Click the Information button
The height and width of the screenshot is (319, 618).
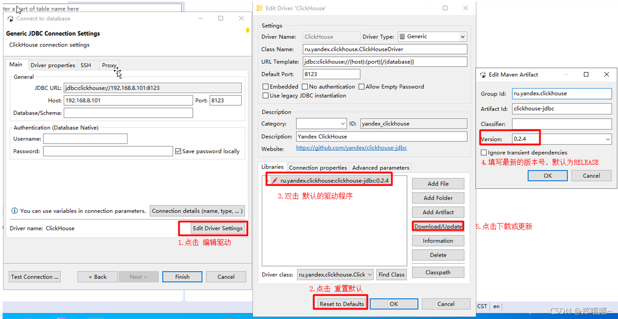pos(438,241)
